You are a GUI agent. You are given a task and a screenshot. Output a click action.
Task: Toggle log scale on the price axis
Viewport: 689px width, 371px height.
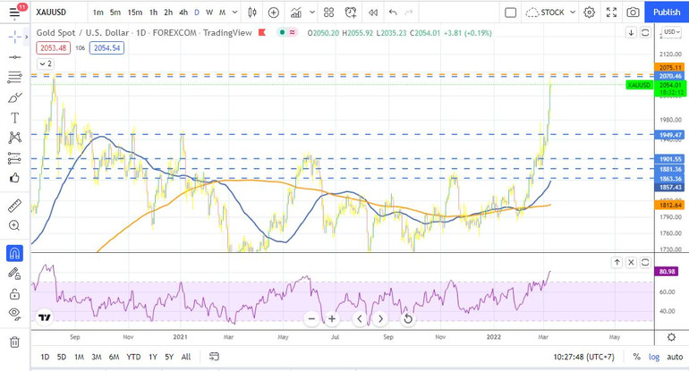point(654,357)
